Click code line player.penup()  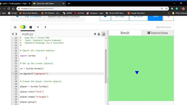28,102
